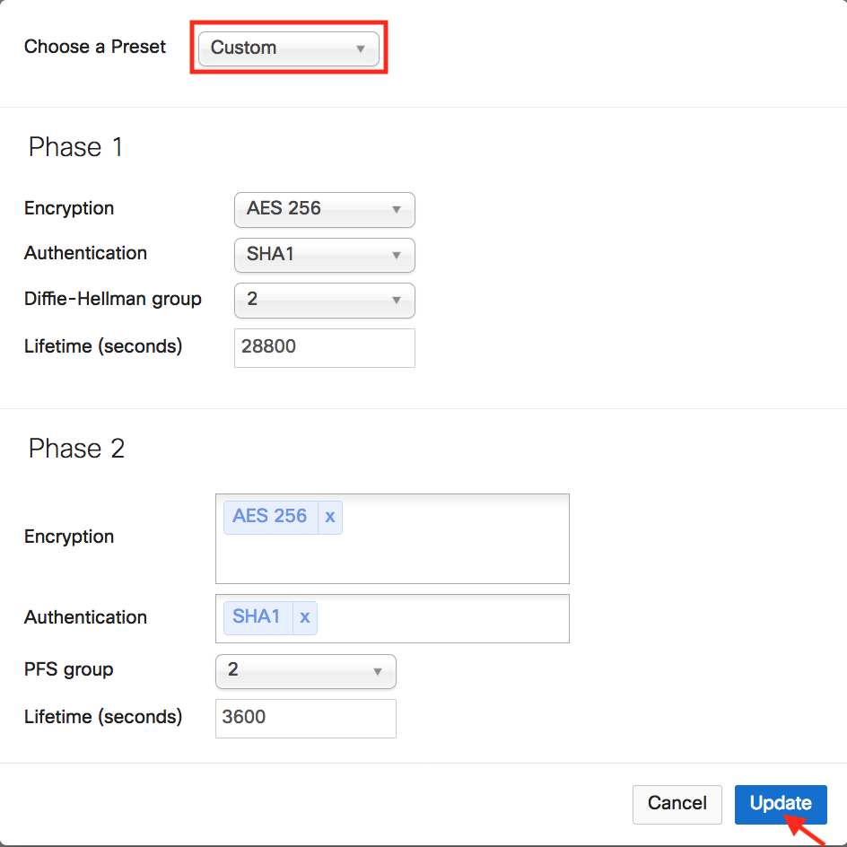Click the Phase 1 Lifetime field showing 28800

pyautogui.click(x=324, y=347)
